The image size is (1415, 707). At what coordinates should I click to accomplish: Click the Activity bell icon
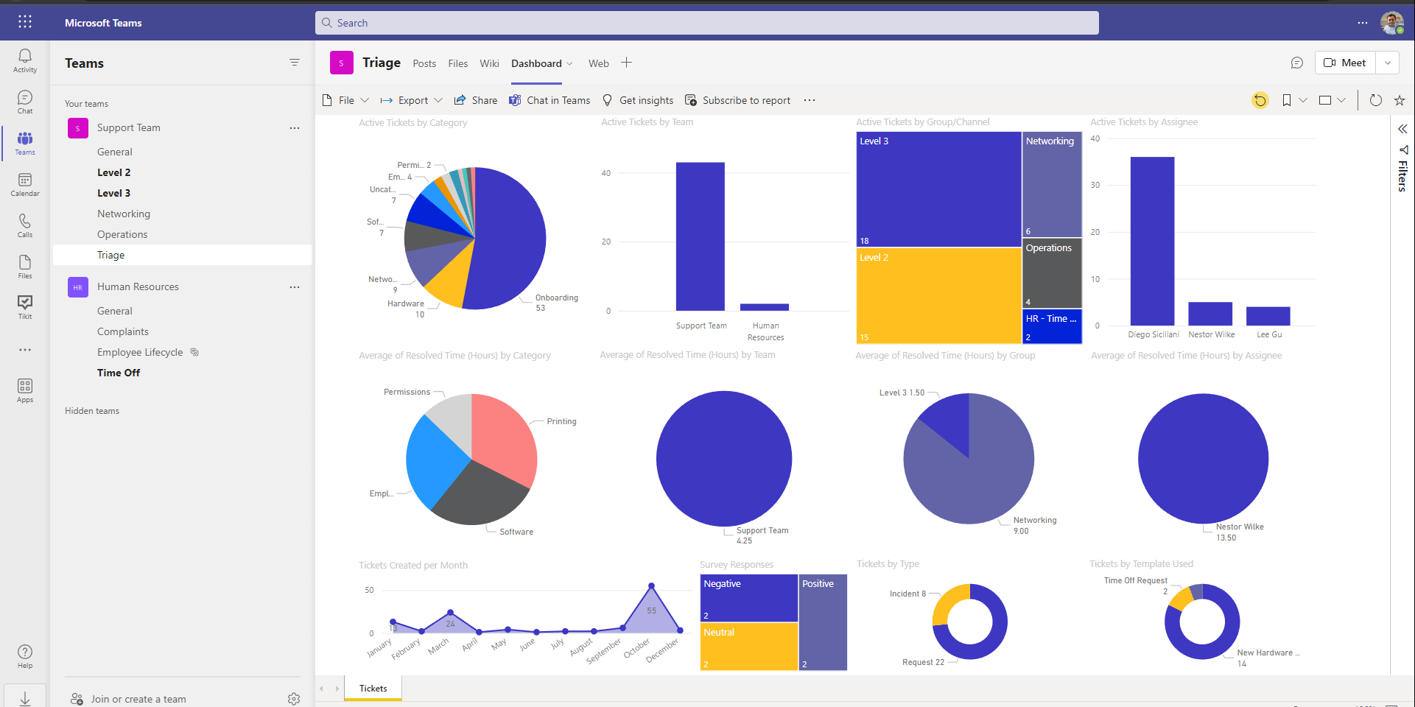point(24,59)
